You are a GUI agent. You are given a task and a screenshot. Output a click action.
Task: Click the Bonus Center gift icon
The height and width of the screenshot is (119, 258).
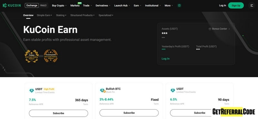point(210,29)
